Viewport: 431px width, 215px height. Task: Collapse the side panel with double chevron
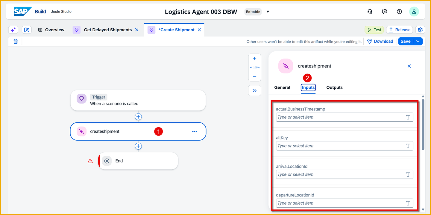[x=255, y=90]
